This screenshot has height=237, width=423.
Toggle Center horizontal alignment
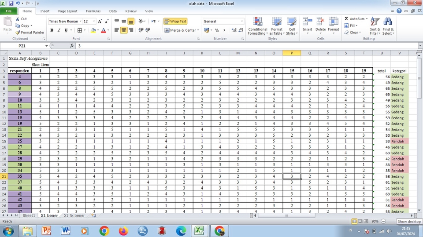click(x=123, y=30)
